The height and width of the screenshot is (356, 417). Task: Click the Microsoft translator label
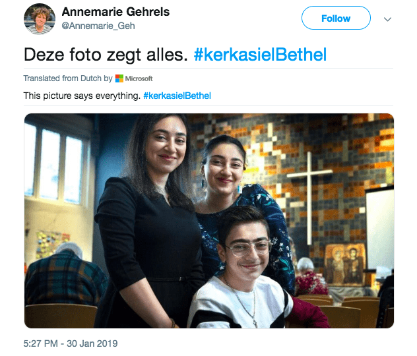coord(139,78)
